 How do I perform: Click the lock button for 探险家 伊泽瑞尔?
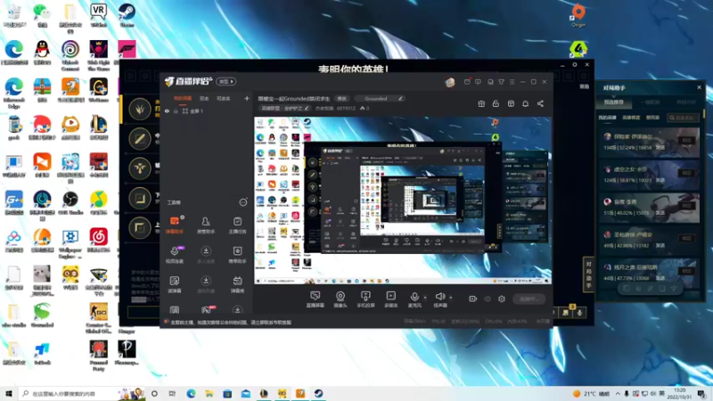[686, 140]
